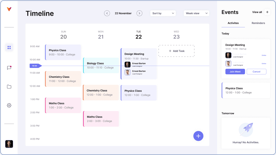Click the orange app logo
Screen dimensions: 276x155
9,9
